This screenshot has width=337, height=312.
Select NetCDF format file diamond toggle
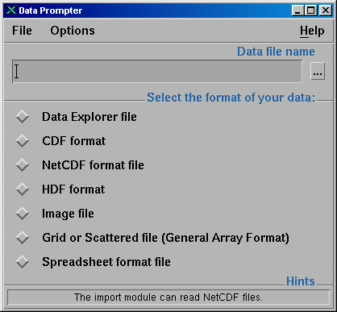pyautogui.click(x=22, y=165)
